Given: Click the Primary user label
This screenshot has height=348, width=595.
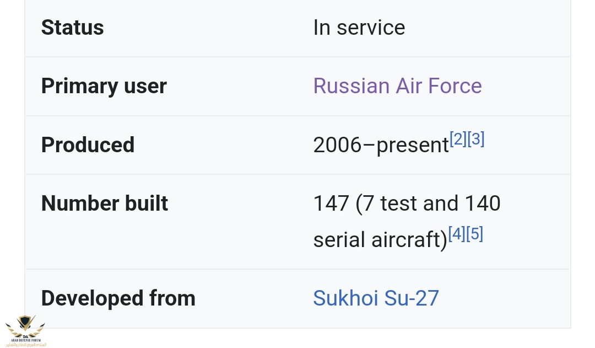Looking at the screenshot, I should coord(104,86).
